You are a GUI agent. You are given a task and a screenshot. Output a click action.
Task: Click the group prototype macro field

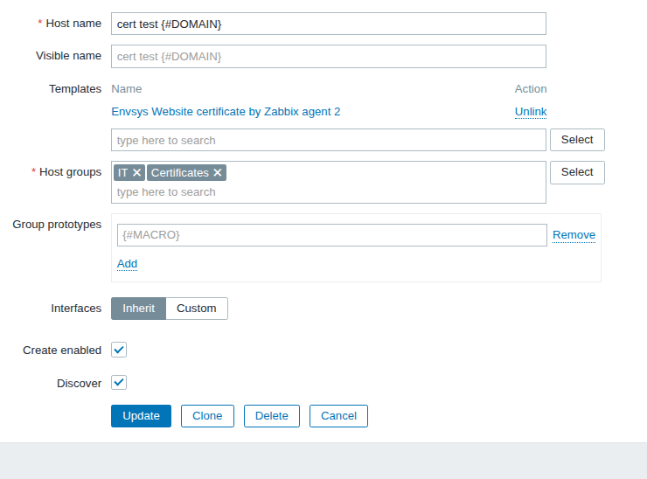tap(331, 235)
